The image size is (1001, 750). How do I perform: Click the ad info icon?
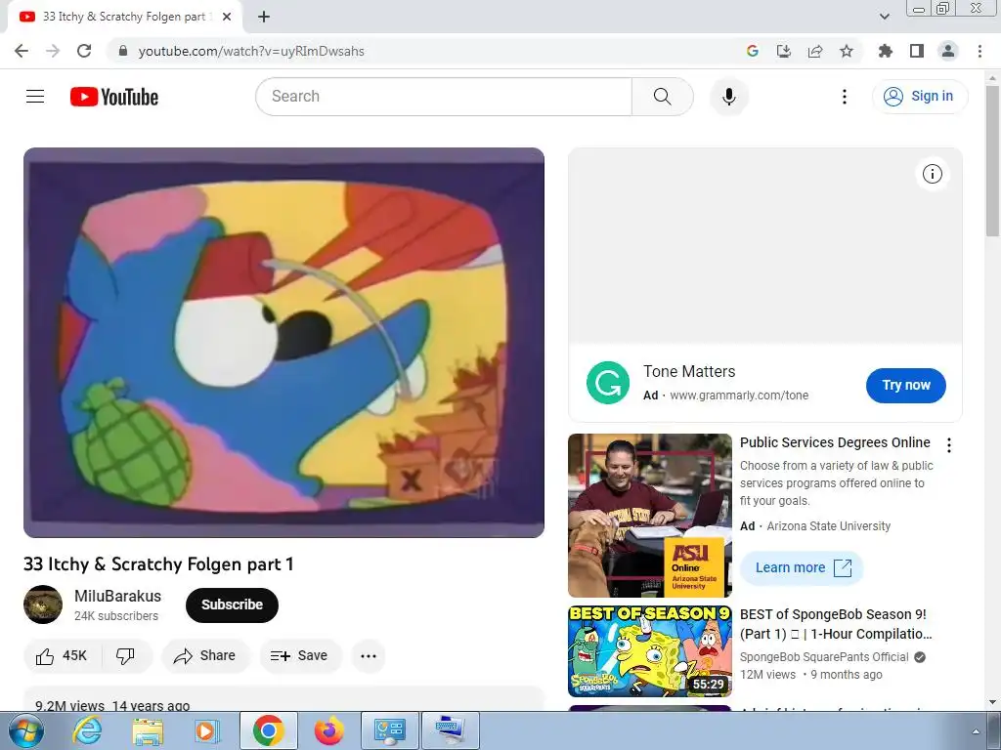click(x=932, y=174)
